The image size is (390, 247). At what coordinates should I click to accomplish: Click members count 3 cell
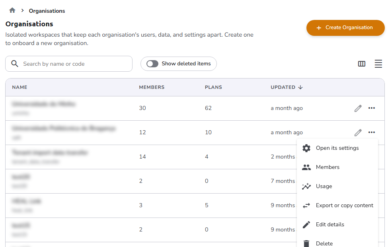tap(140, 205)
